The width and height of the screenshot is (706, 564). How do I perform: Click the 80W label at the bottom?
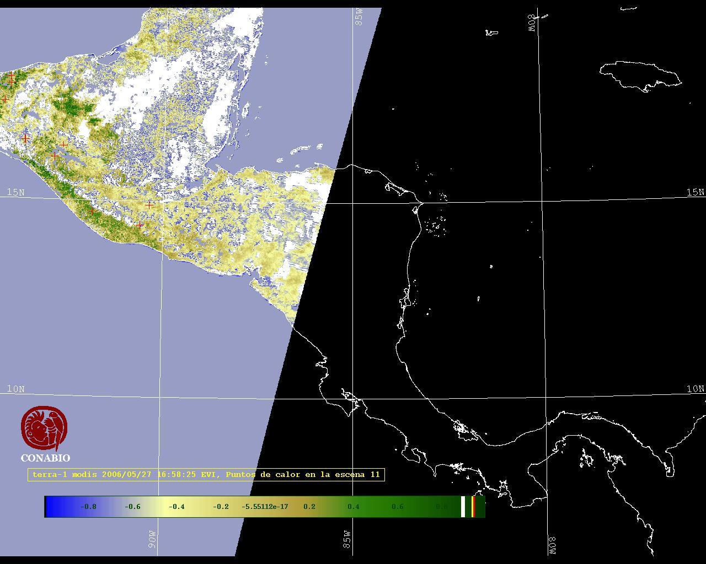[x=553, y=545]
